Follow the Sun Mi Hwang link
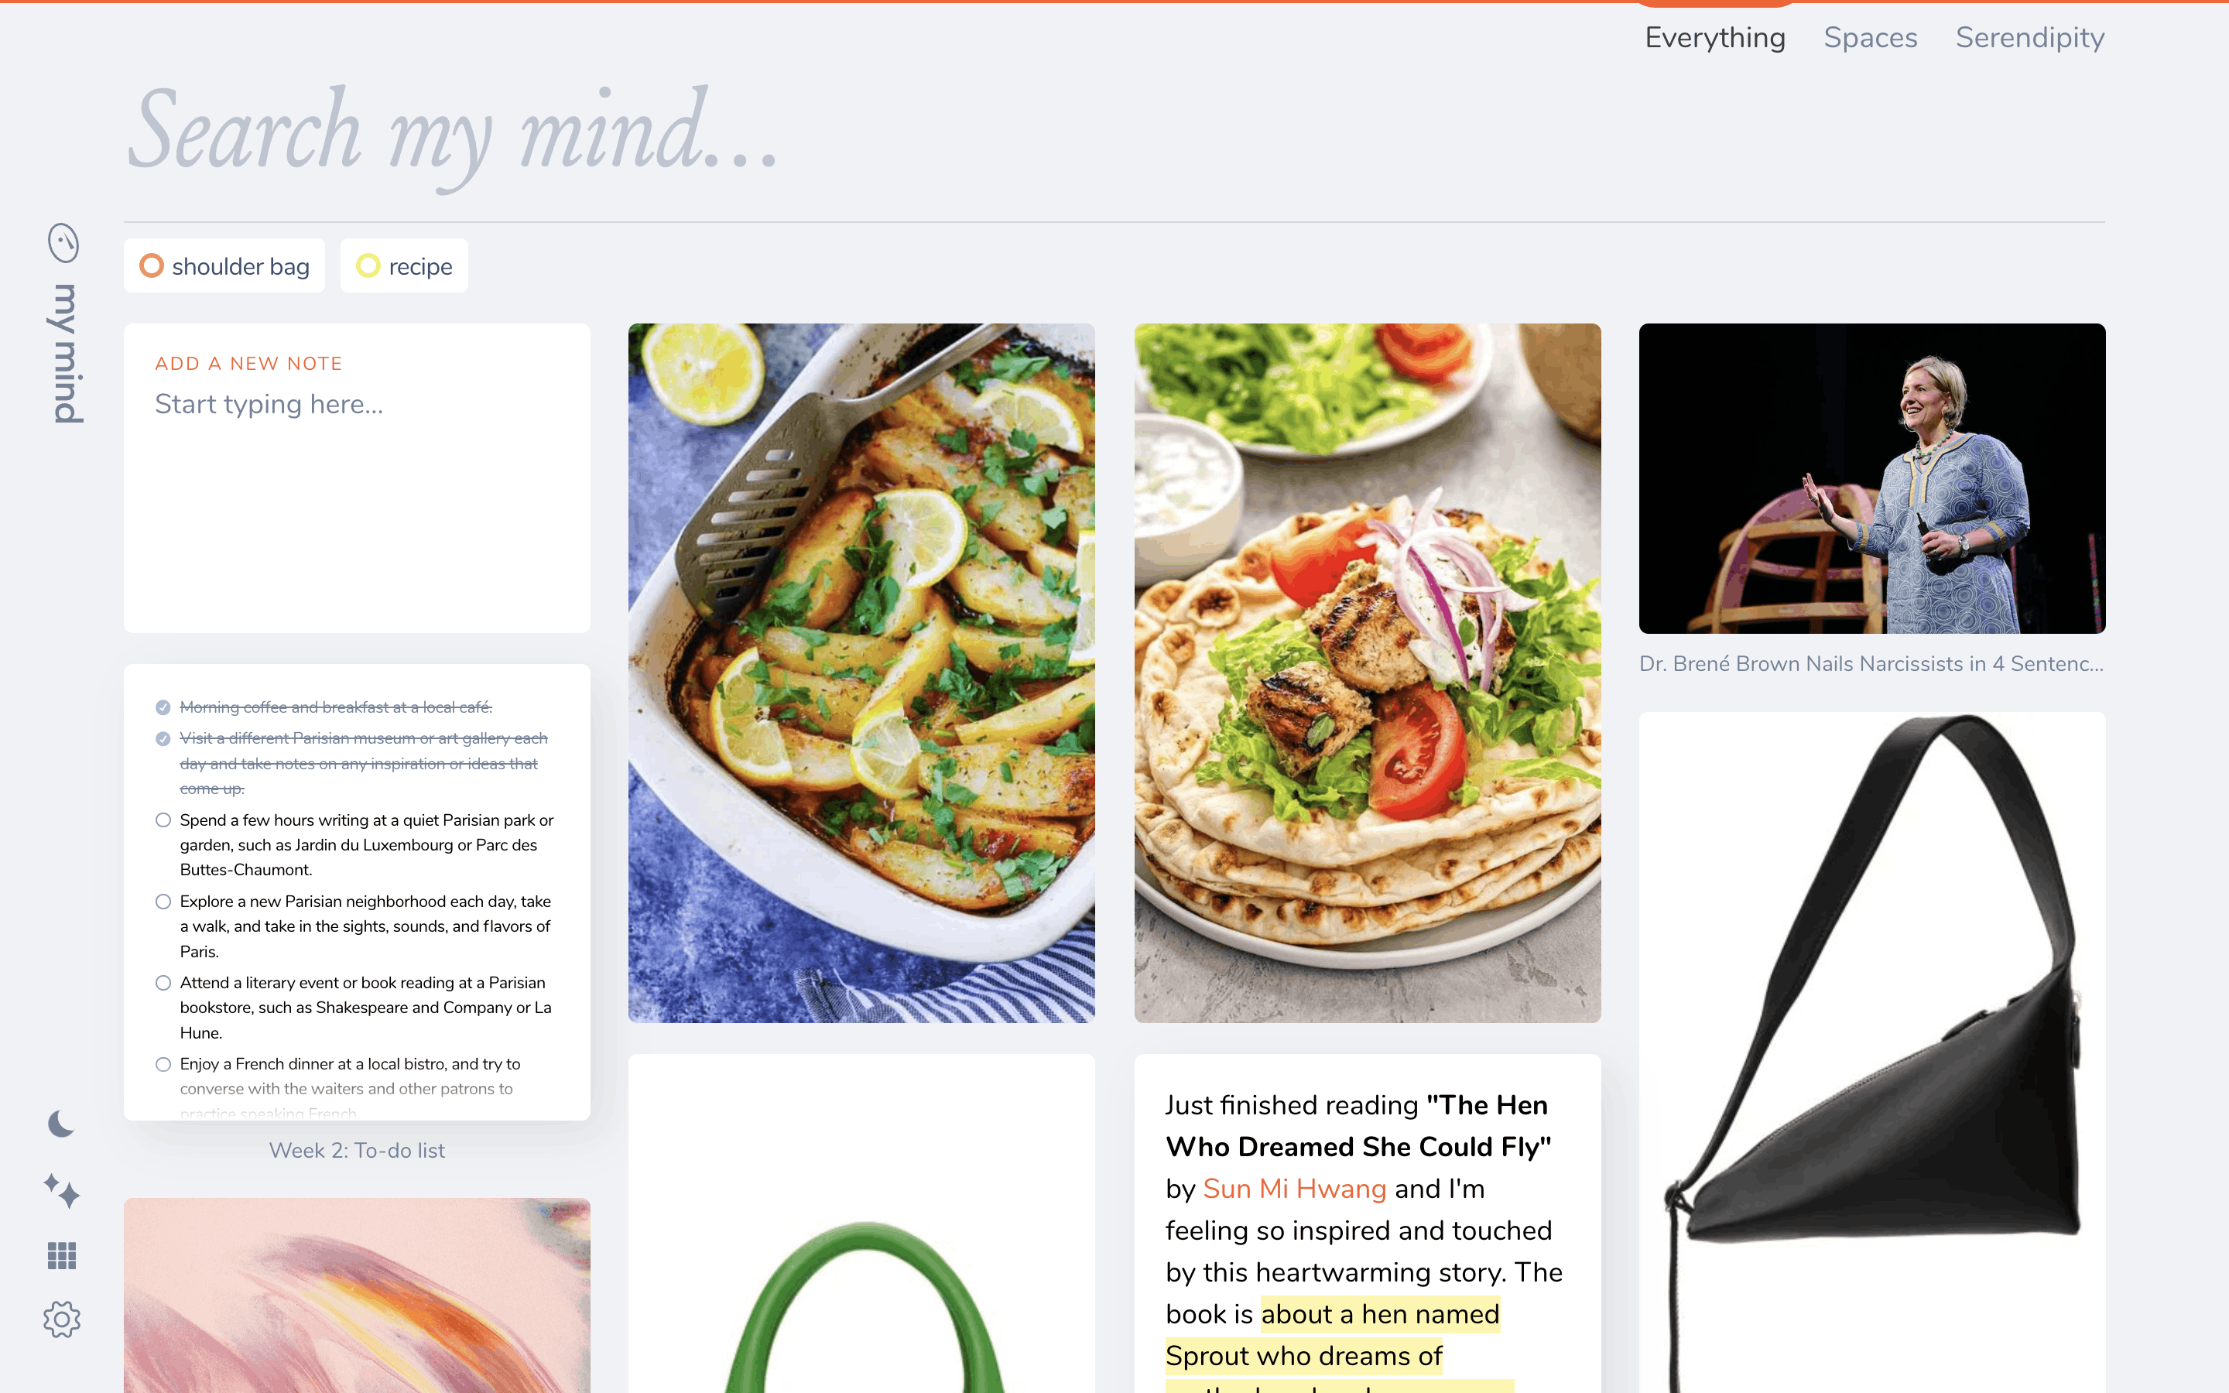2229x1393 pixels. pyautogui.click(x=1294, y=1189)
